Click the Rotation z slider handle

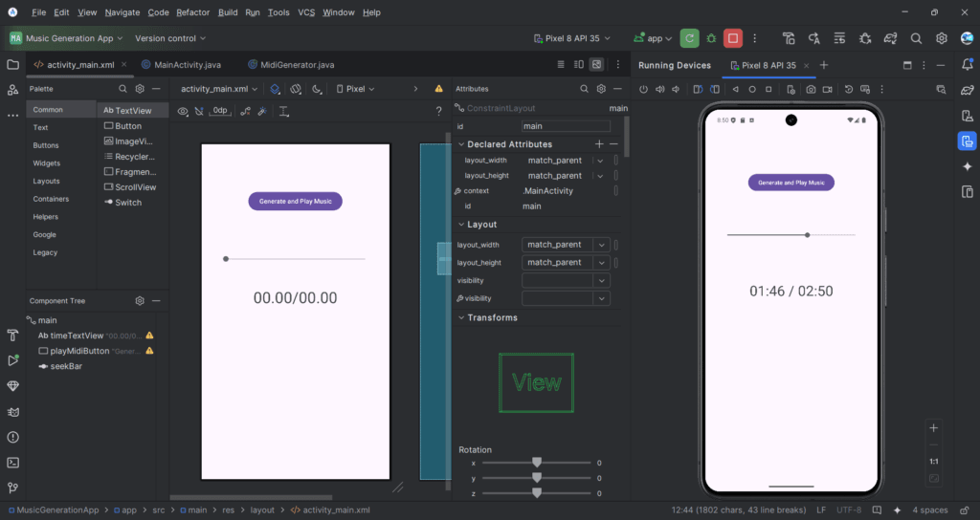pyautogui.click(x=536, y=493)
